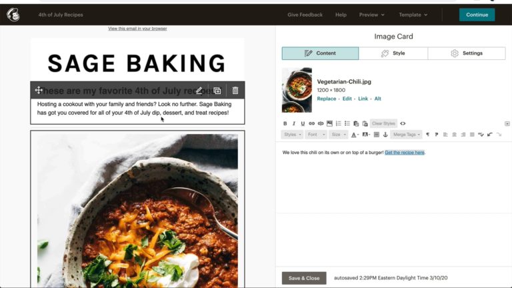
Task: Open the Font dropdown
Action: pyautogui.click(x=316, y=135)
